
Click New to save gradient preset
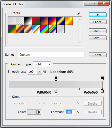click(98, 55)
